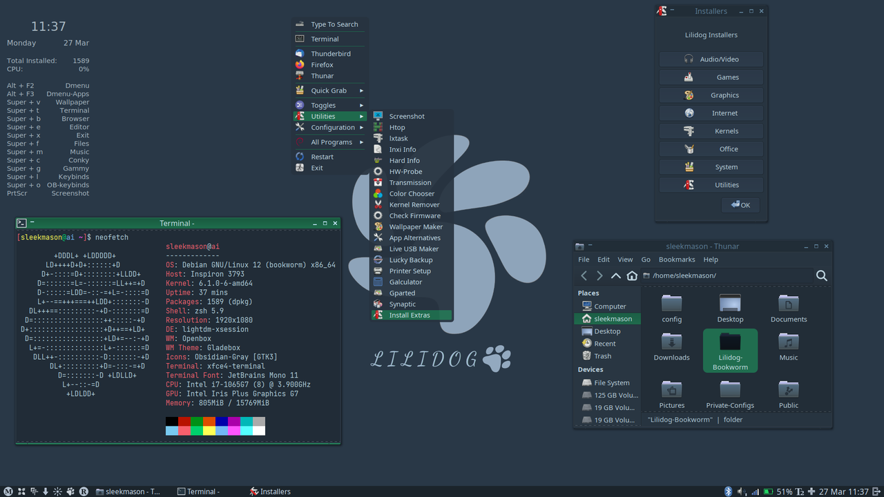Screen dimensions: 884x497
Task: Go to parent folder in Thunar
Action: click(x=616, y=275)
